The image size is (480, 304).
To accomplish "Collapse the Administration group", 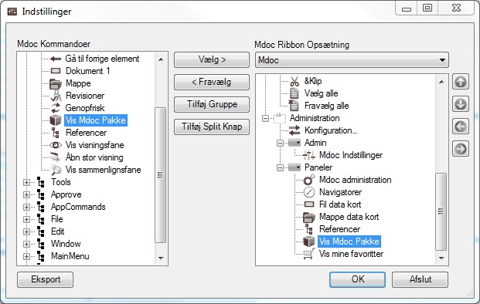I will [265, 118].
